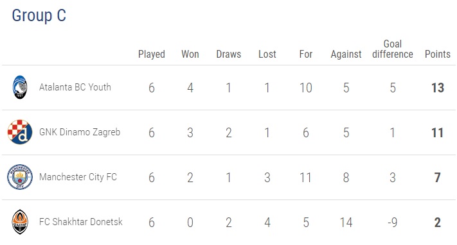Click the Atalanta BC club crest
Screen dimensions: 457x245
point(20,87)
